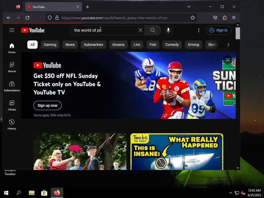The width and height of the screenshot is (264, 198).
Task: Select the All filter chip
Action: click(x=32, y=45)
